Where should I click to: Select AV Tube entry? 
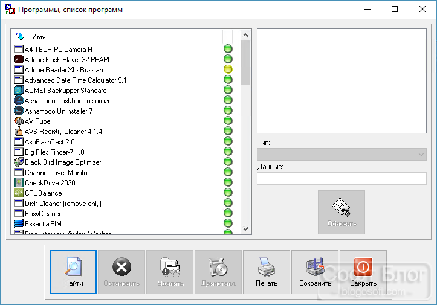[37, 121]
